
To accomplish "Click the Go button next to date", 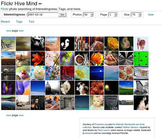I will pos(62,15).
